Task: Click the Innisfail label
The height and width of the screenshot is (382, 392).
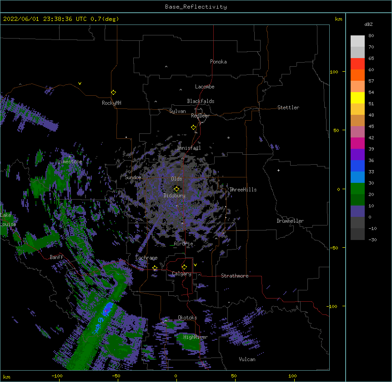Action: click(189, 148)
